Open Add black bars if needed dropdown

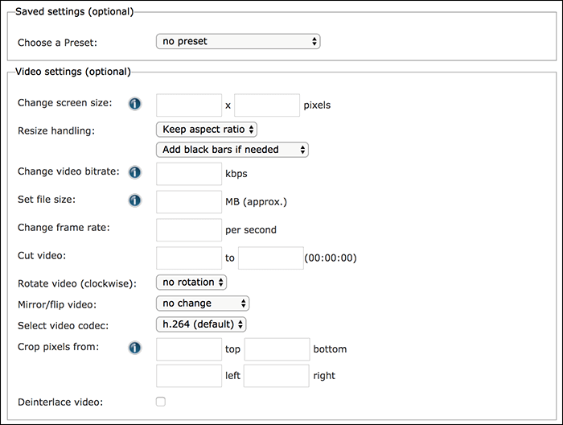click(232, 150)
